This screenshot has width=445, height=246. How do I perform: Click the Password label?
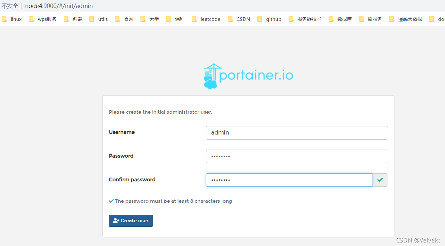pos(121,156)
